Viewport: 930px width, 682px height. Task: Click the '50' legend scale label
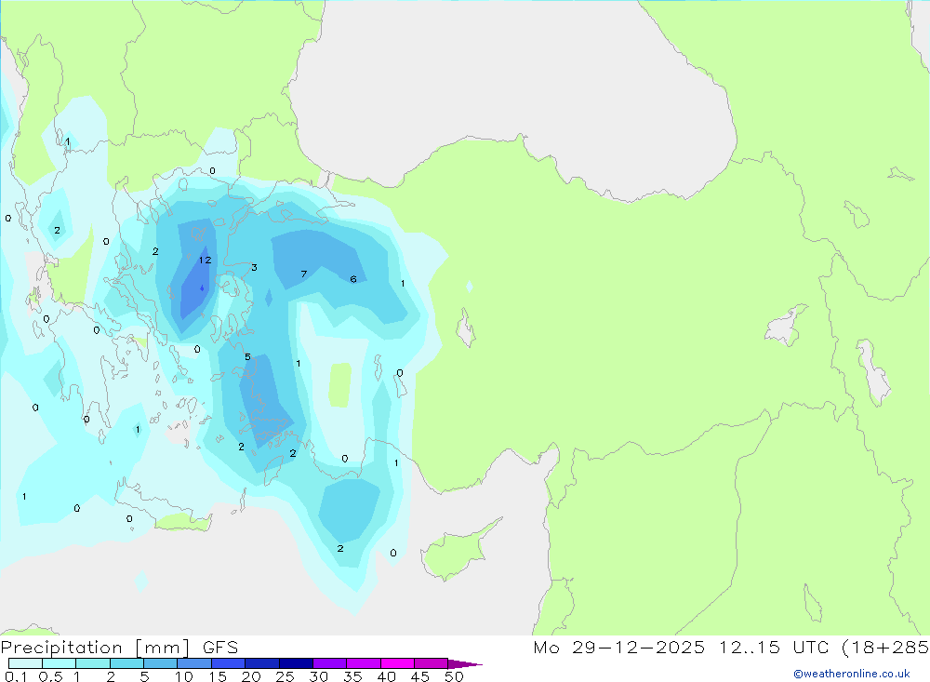point(454,676)
